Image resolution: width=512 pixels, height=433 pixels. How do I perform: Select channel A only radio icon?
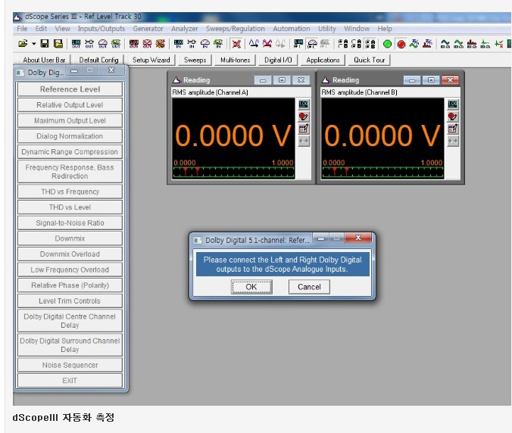[343, 44]
